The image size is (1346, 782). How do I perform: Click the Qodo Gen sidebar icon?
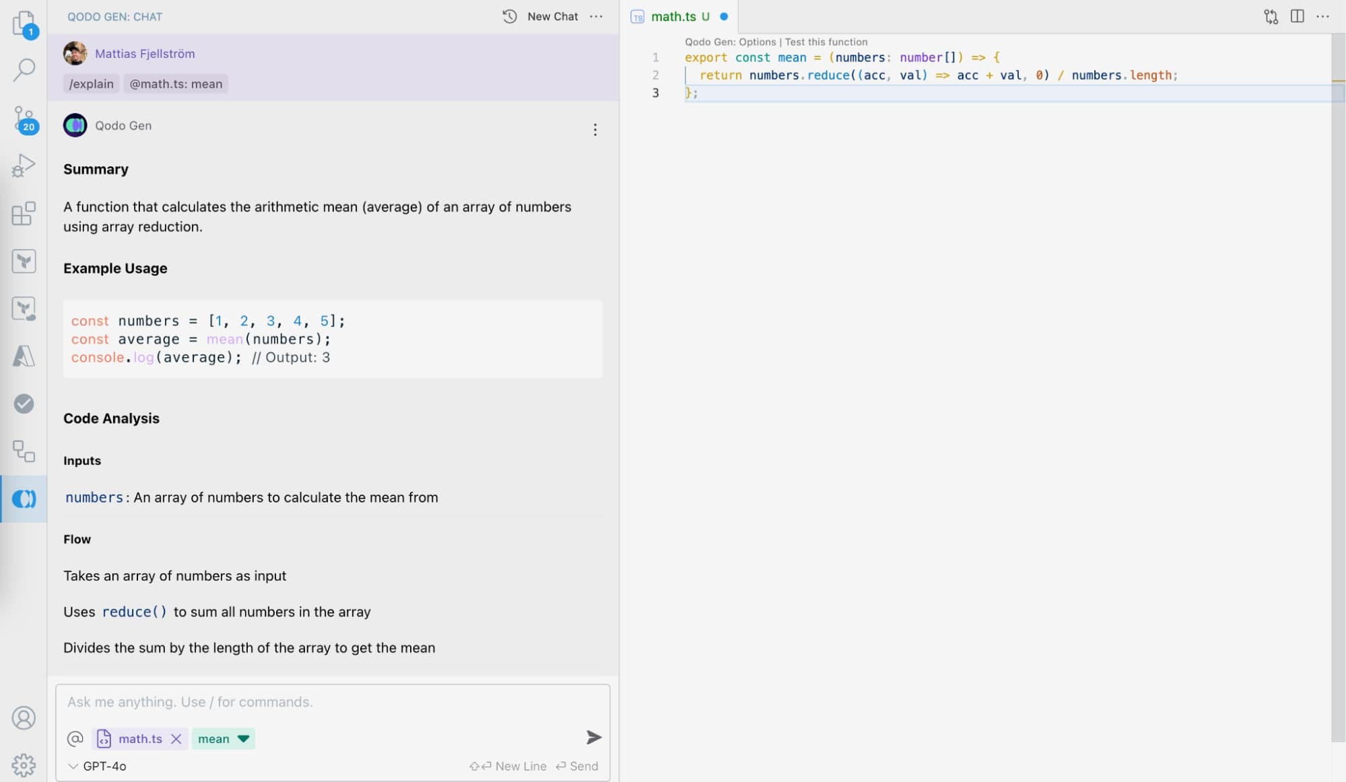(x=24, y=498)
